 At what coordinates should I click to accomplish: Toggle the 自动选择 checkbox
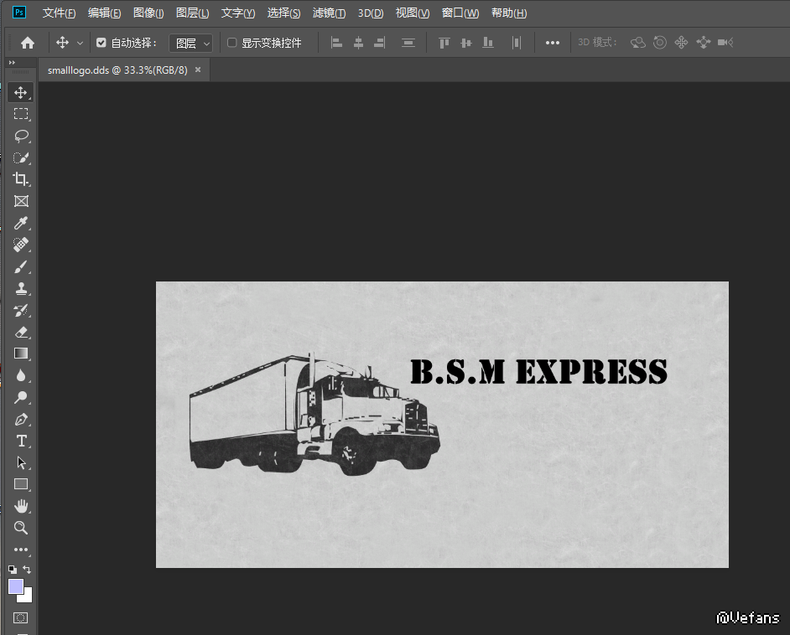pos(101,43)
